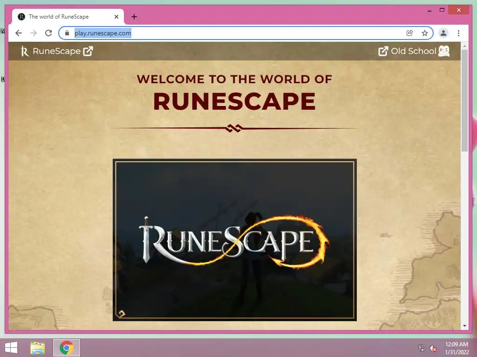Click the page scrollbar up arrow

[464, 46]
